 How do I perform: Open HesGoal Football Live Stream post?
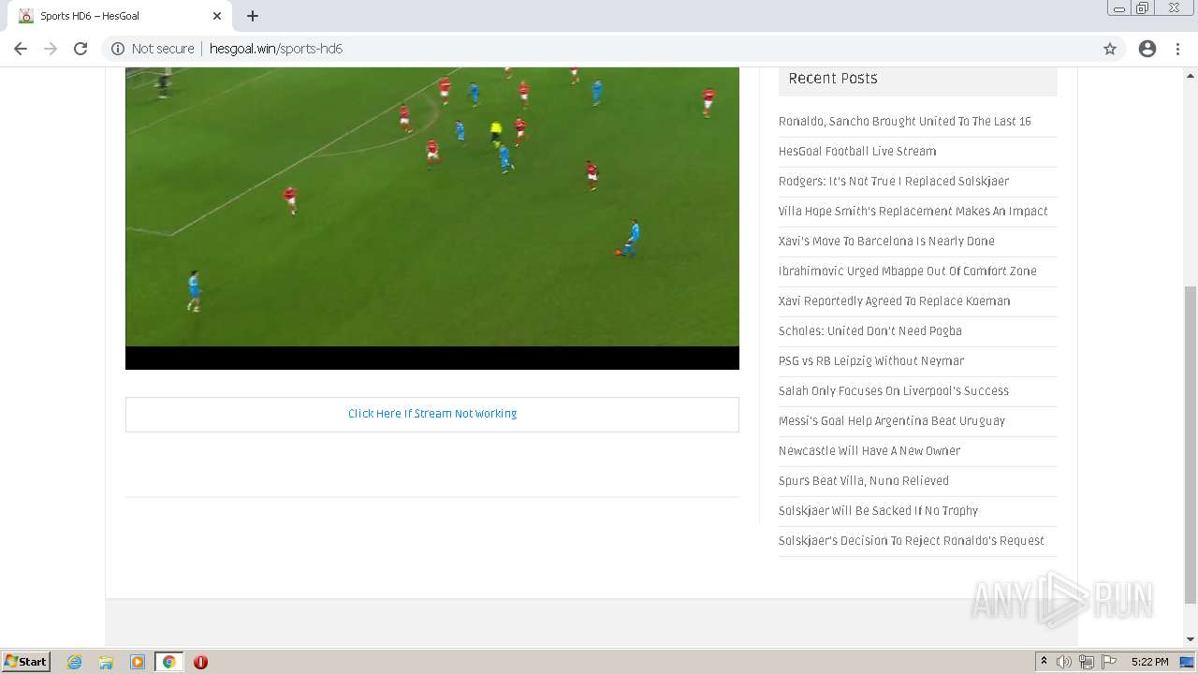(857, 152)
